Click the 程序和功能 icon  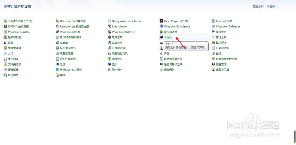pos(5,37)
